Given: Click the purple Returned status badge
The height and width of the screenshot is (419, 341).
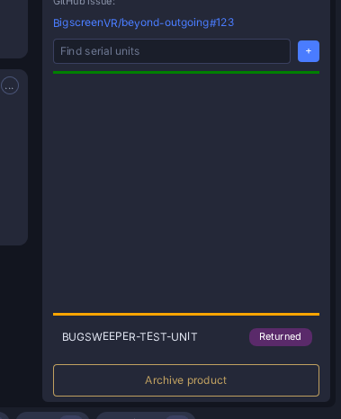Looking at the screenshot, I should [281, 337].
